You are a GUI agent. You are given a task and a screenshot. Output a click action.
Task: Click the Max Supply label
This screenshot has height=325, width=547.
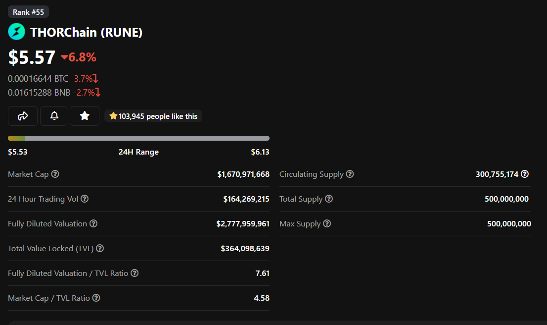coord(300,223)
